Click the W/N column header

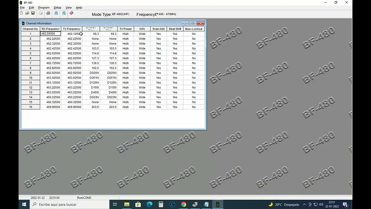[142, 29]
